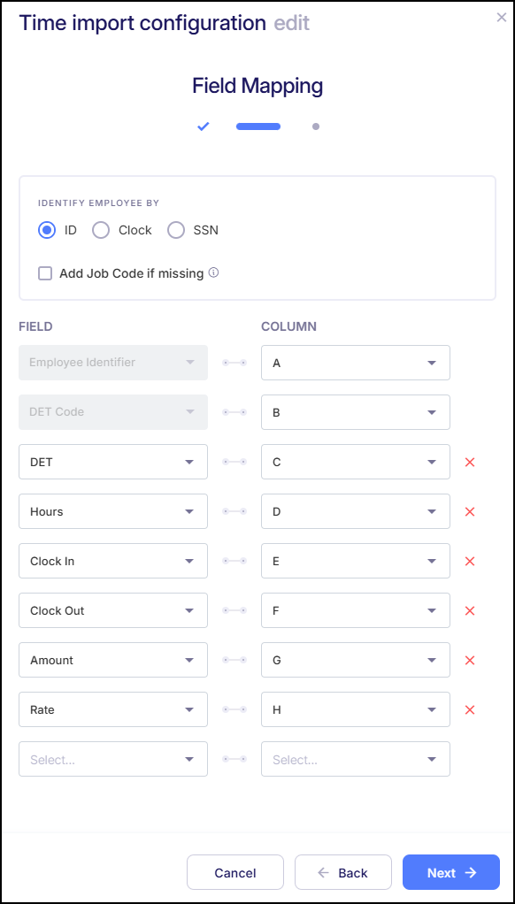The height and width of the screenshot is (904, 515).
Task: Expand the empty Select field dropdown
Action: coord(112,759)
